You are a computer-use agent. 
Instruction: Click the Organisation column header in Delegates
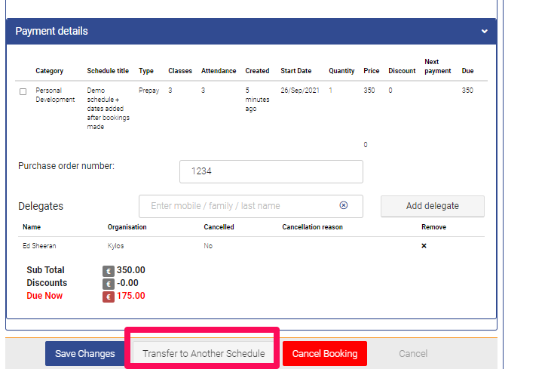pyautogui.click(x=127, y=227)
